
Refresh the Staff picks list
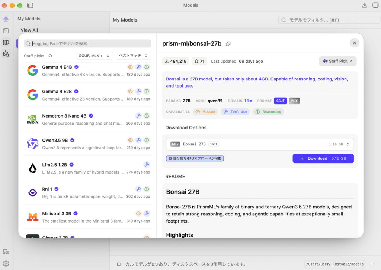click(x=50, y=56)
